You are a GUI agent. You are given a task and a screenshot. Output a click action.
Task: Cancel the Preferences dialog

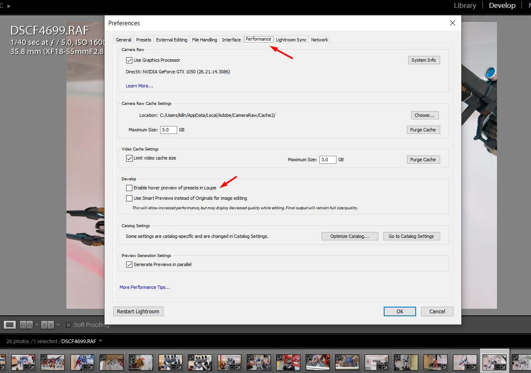tap(437, 311)
